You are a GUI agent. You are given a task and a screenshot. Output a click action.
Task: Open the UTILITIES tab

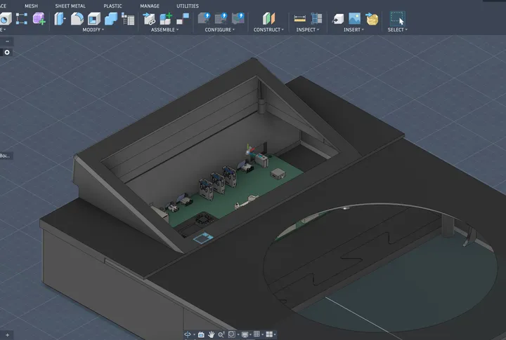tap(188, 6)
